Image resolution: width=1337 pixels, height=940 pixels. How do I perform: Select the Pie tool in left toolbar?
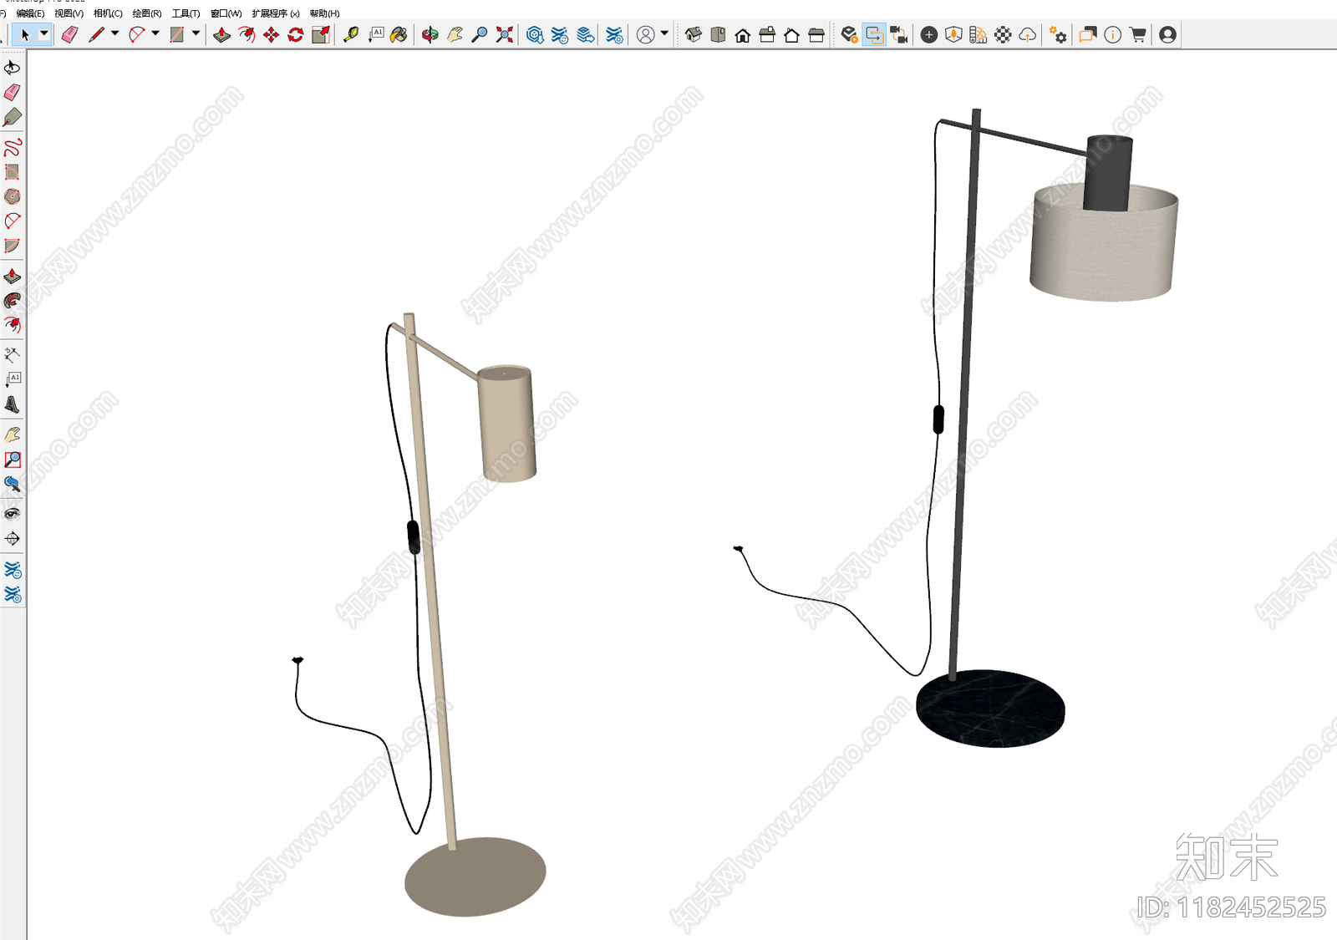(13, 246)
